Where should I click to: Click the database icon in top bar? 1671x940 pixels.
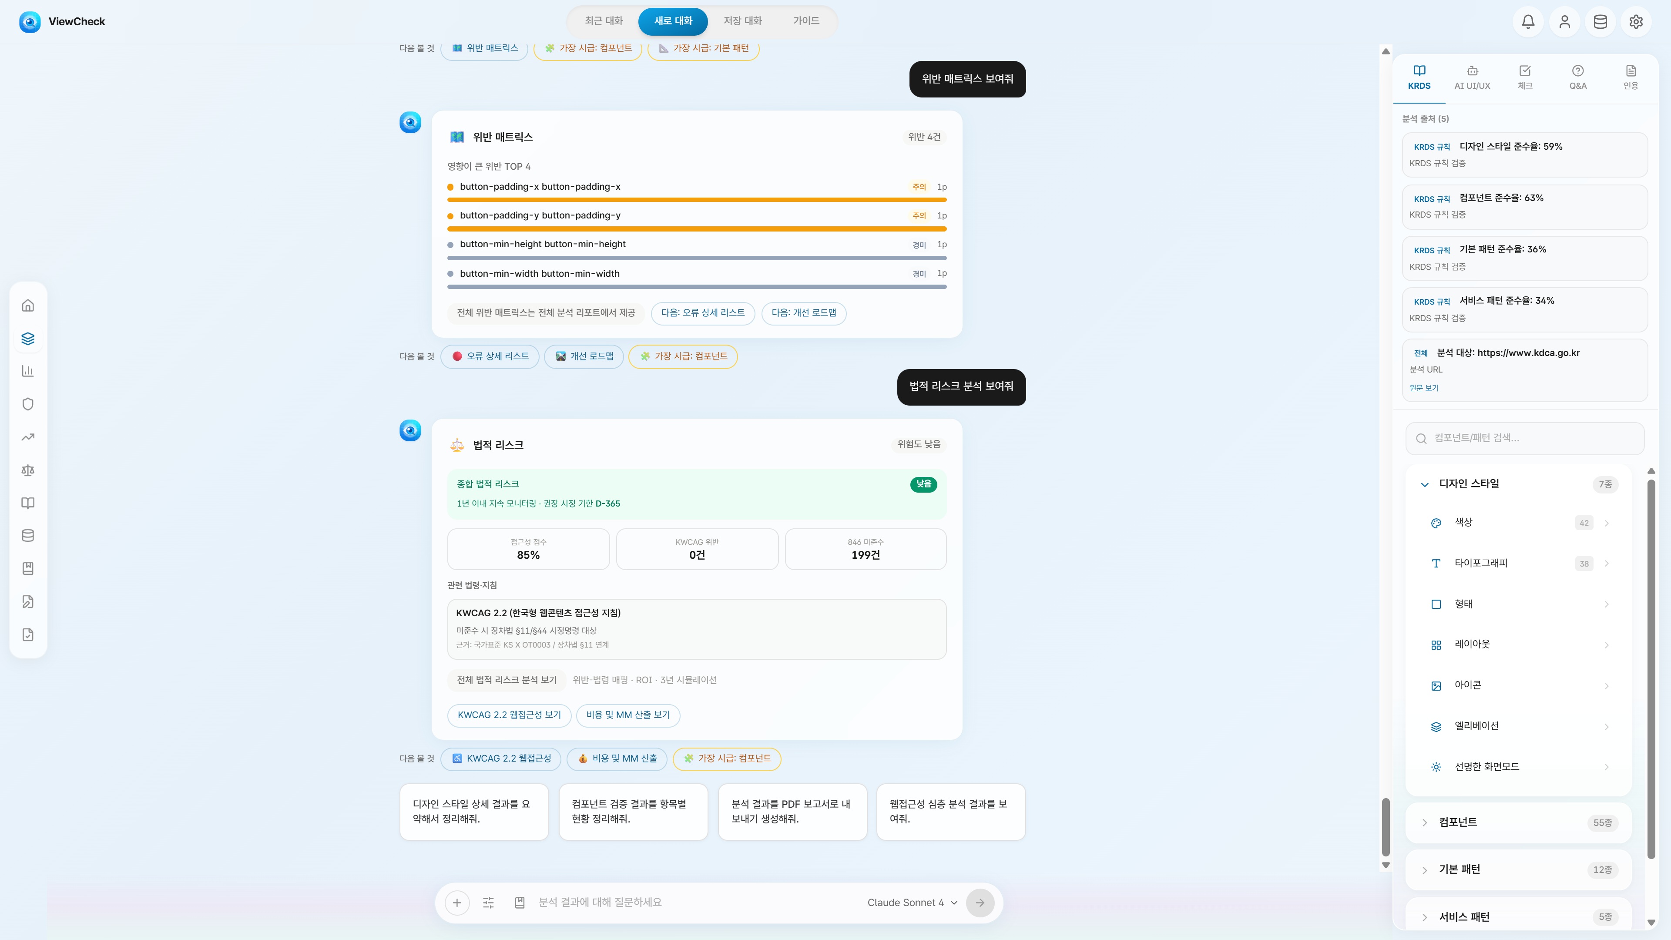[x=1600, y=21]
